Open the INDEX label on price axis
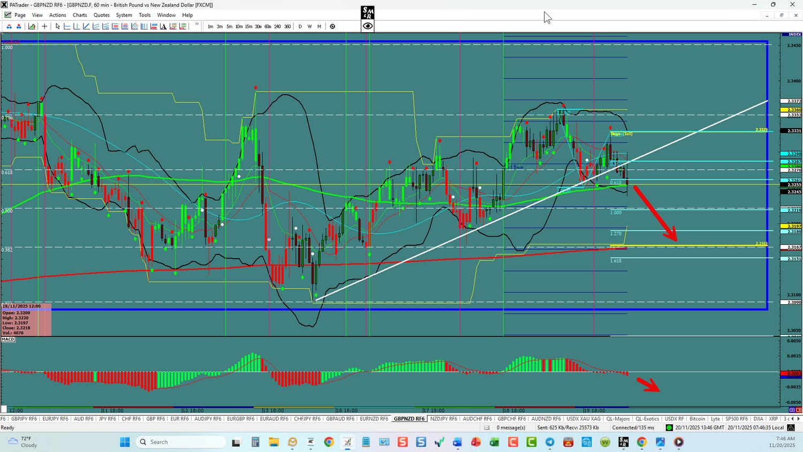 click(x=794, y=35)
